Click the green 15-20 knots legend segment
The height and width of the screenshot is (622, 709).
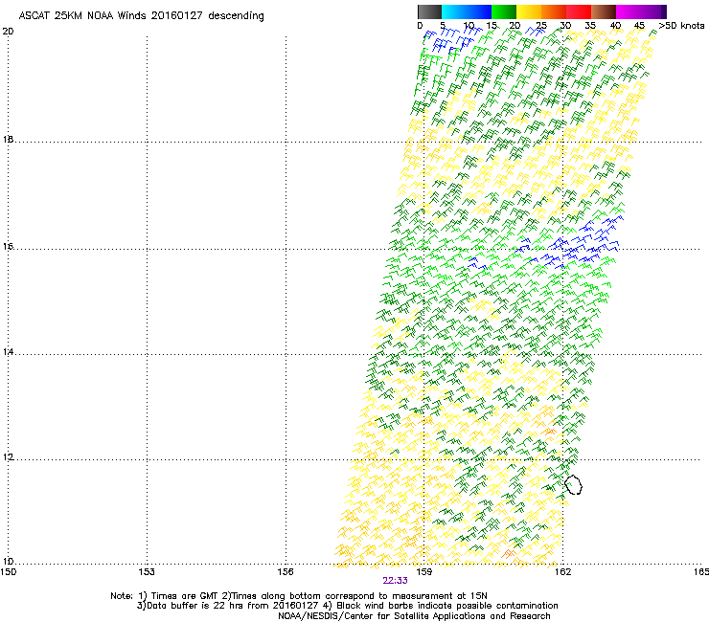504,11
